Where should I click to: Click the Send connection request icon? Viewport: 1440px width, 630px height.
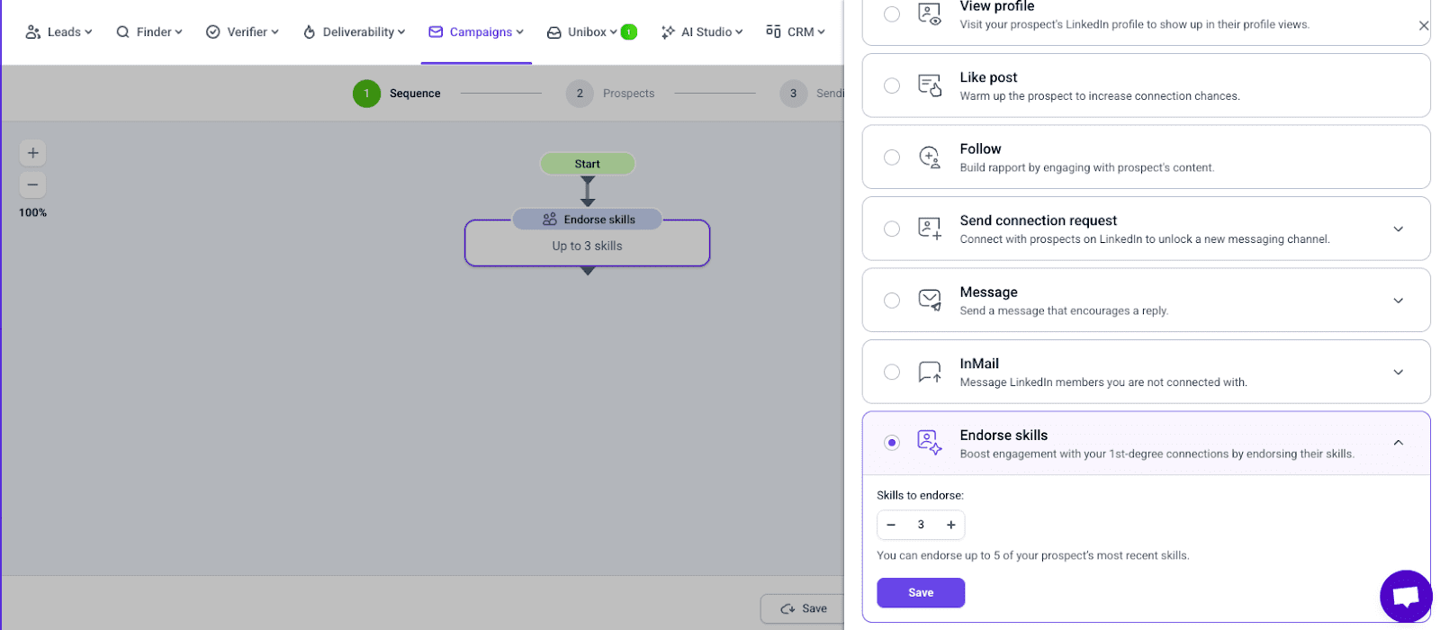coord(930,229)
